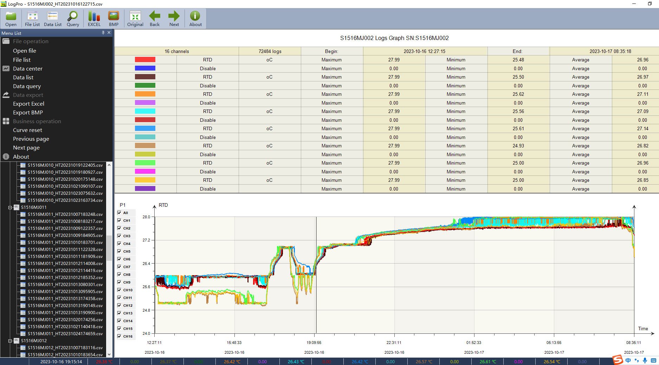Pin the Menu List panel
The width and height of the screenshot is (659, 365).
coord(103,33)
